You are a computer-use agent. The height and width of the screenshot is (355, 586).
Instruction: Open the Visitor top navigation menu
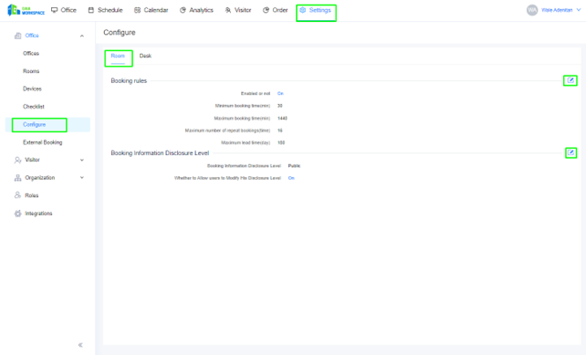point(238,10)
